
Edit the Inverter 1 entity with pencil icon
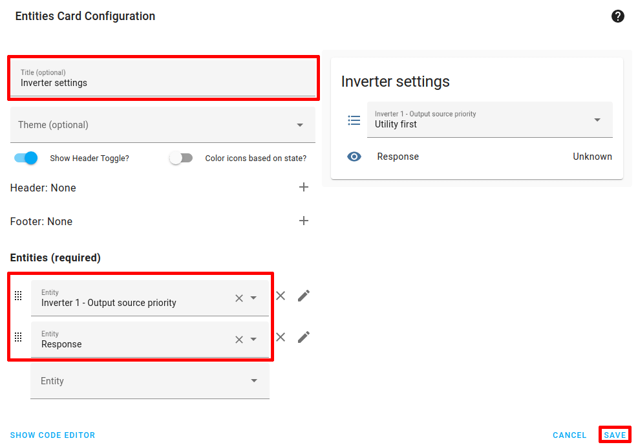point(303,296)
